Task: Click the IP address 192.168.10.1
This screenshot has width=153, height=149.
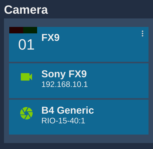Action: tap(65, 84)
